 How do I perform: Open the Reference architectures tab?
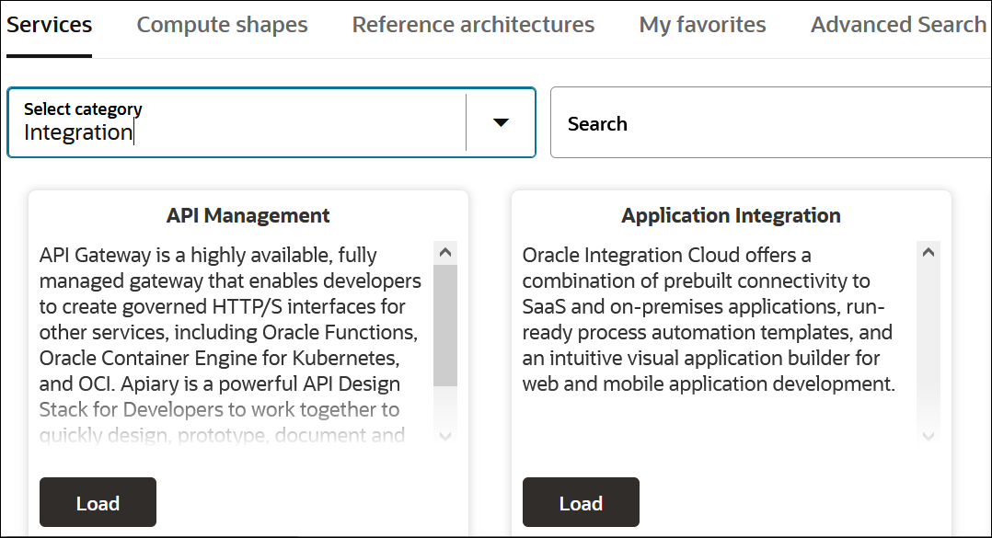pyautogui.click(x=473, y=25)
